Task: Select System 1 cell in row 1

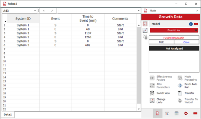Action: click(23, 25)
